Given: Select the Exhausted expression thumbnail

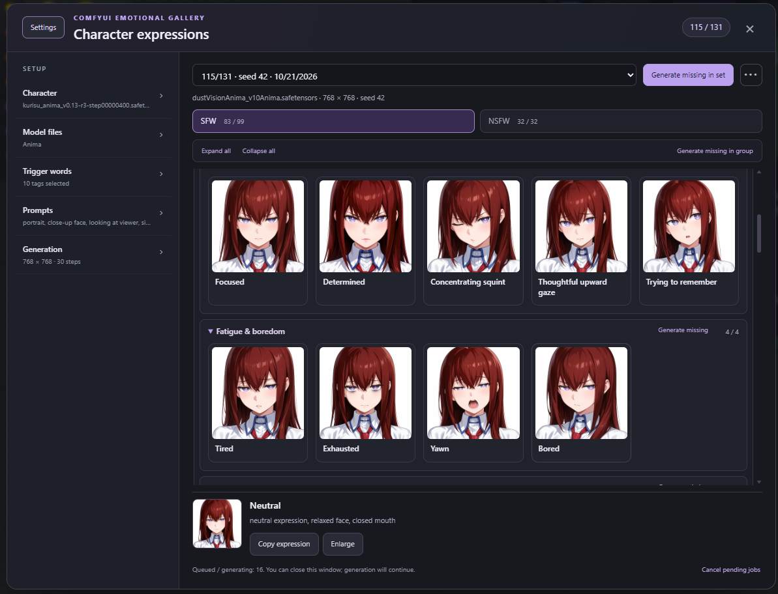Looking at the screenshot, I should (x=366, y=393).
